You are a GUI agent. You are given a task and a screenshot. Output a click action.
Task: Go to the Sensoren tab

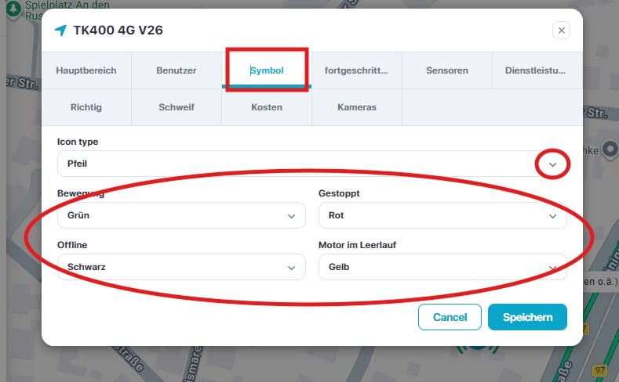coord(447,70)
